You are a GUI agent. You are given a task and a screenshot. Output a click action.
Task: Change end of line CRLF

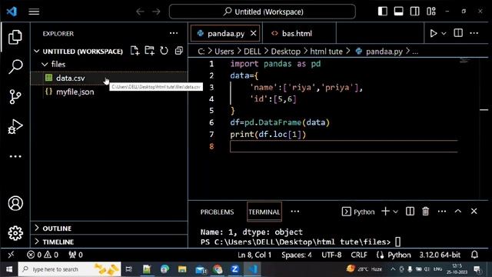pyautogui.click(x=359, y=255)
